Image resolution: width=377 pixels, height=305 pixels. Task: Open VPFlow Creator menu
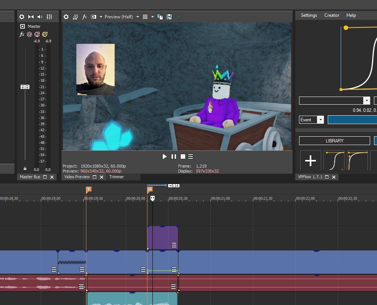pos(332,15)
